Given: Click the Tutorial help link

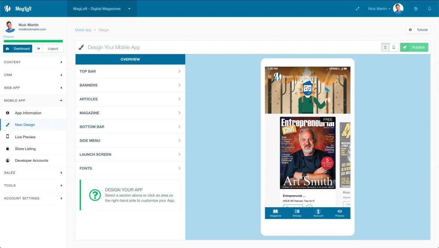Looking at the screenshot, I should tap(422, 30).
